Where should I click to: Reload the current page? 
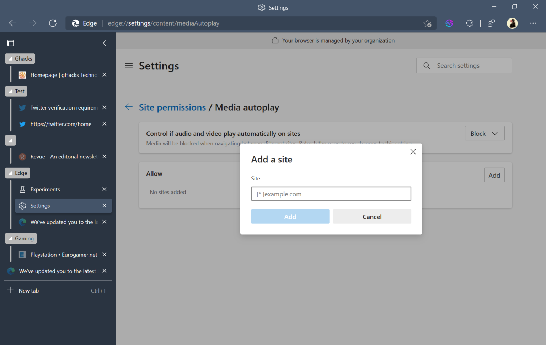(x=53, y=23)
